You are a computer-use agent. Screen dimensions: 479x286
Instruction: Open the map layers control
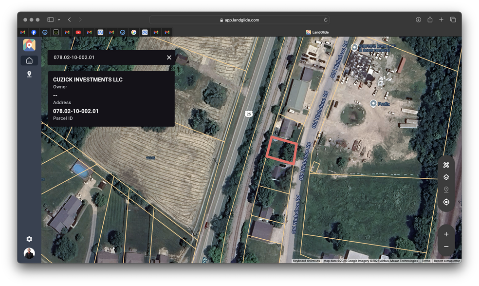(x=446, y=177)
